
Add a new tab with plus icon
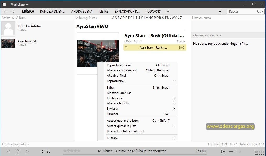(168, 11)
